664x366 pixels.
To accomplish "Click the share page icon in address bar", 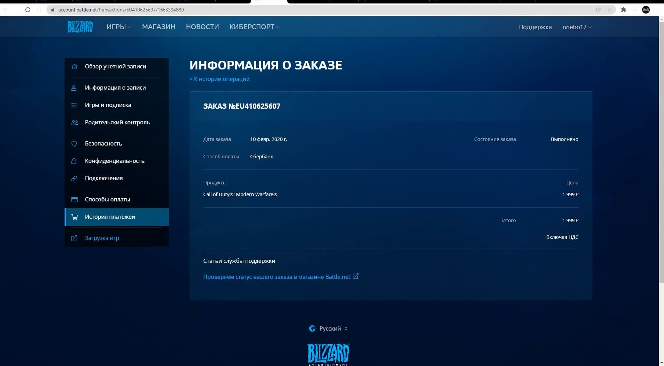I will [599, 10].
